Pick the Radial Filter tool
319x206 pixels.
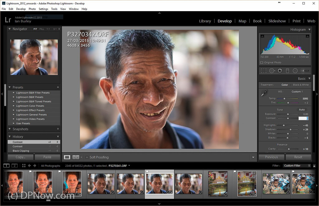[x=295, y=71]
